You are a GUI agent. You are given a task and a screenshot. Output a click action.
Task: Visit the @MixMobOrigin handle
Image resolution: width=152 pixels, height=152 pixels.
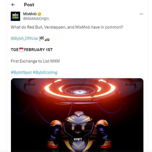(36, 19)
